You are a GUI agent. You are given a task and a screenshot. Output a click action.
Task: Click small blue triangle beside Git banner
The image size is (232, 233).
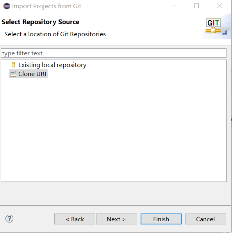(225, 32)
